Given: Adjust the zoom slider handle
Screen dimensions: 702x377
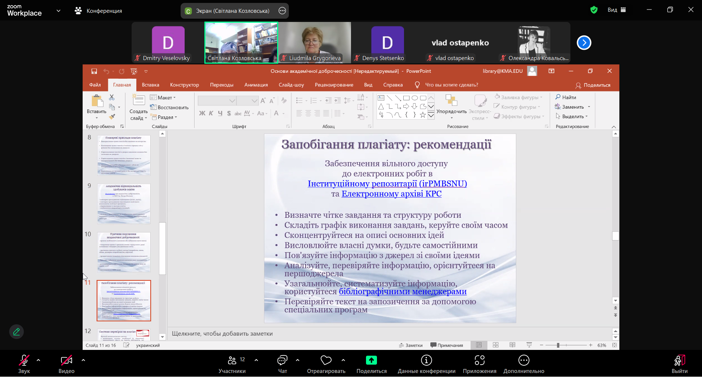Looking at the screenshot, I should click(558, 345).
